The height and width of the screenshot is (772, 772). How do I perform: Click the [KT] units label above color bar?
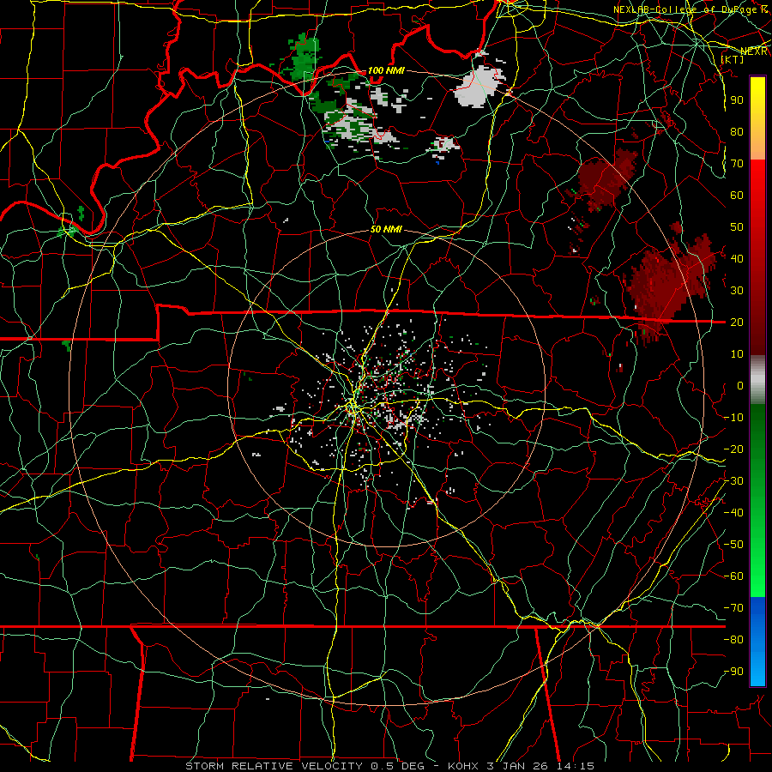click(733, 59)
